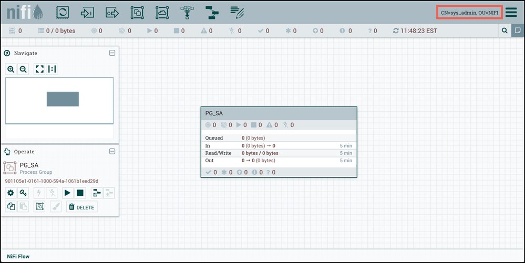This screenshot has width=525, height=263.
Task: Open the bulletin board icon
Action: pos(518,30)
